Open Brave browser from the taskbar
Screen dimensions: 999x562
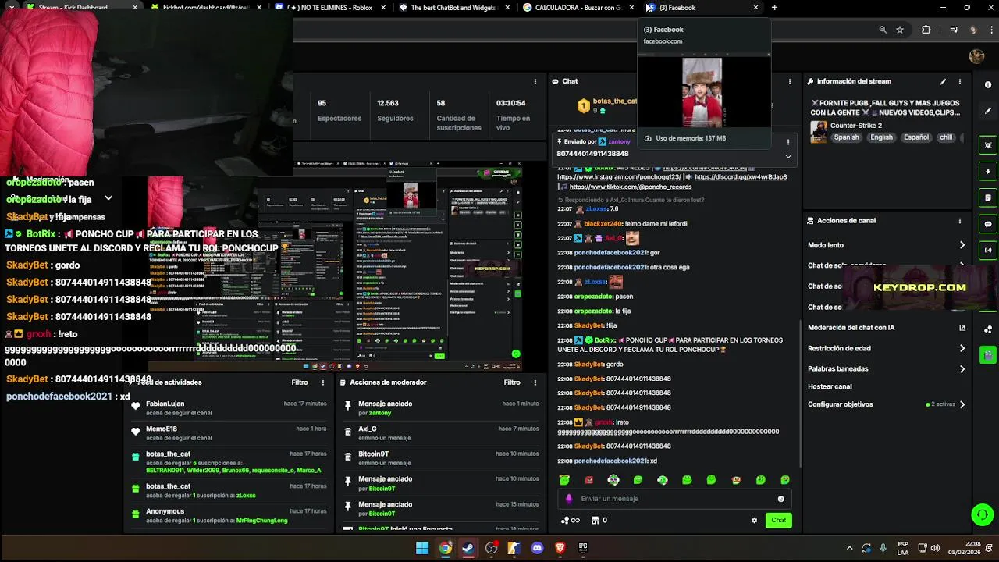click(x=560, y=548)
